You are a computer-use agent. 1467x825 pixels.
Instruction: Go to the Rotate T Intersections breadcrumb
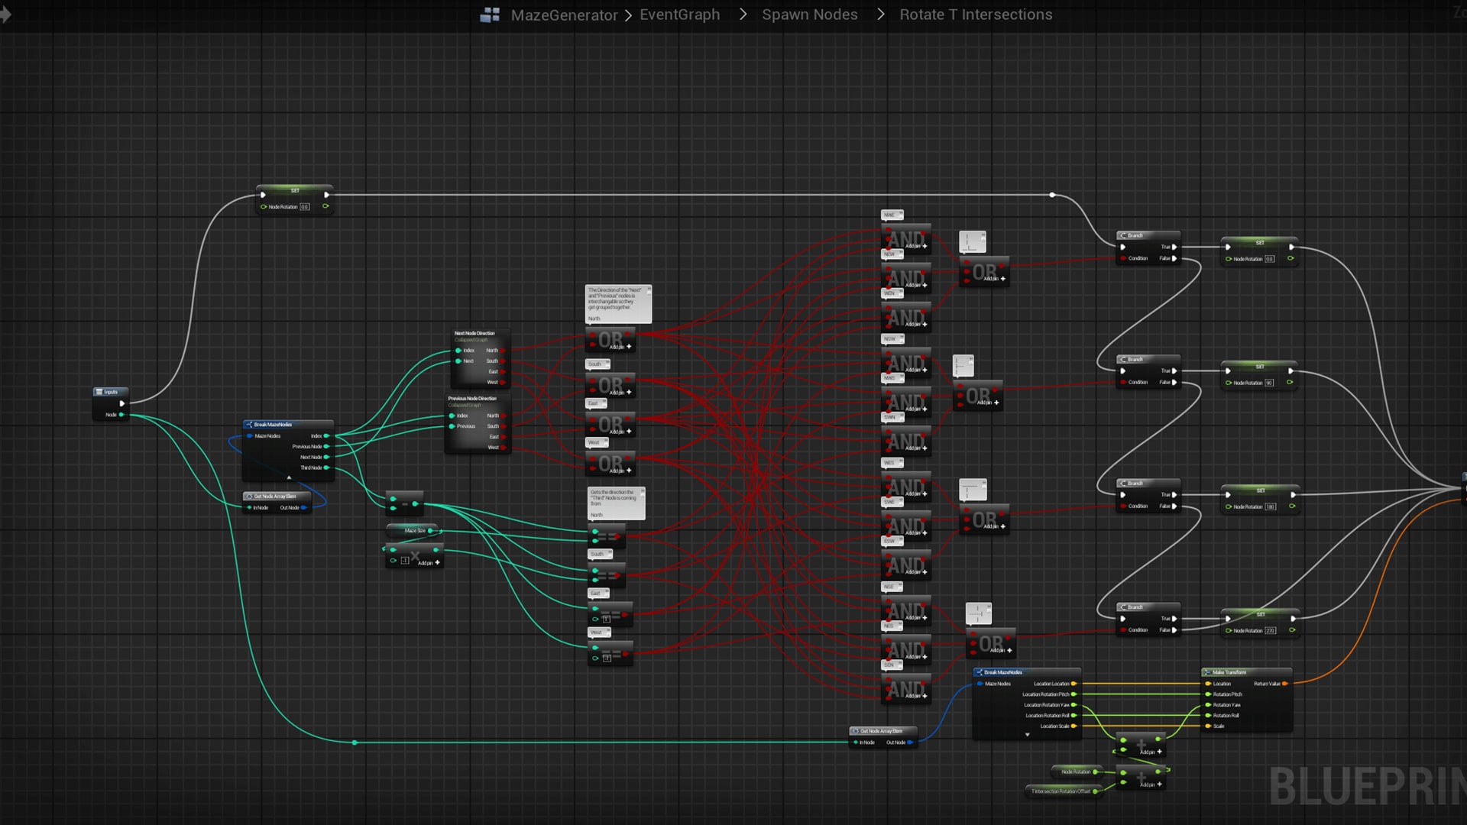tap(976, 15)
